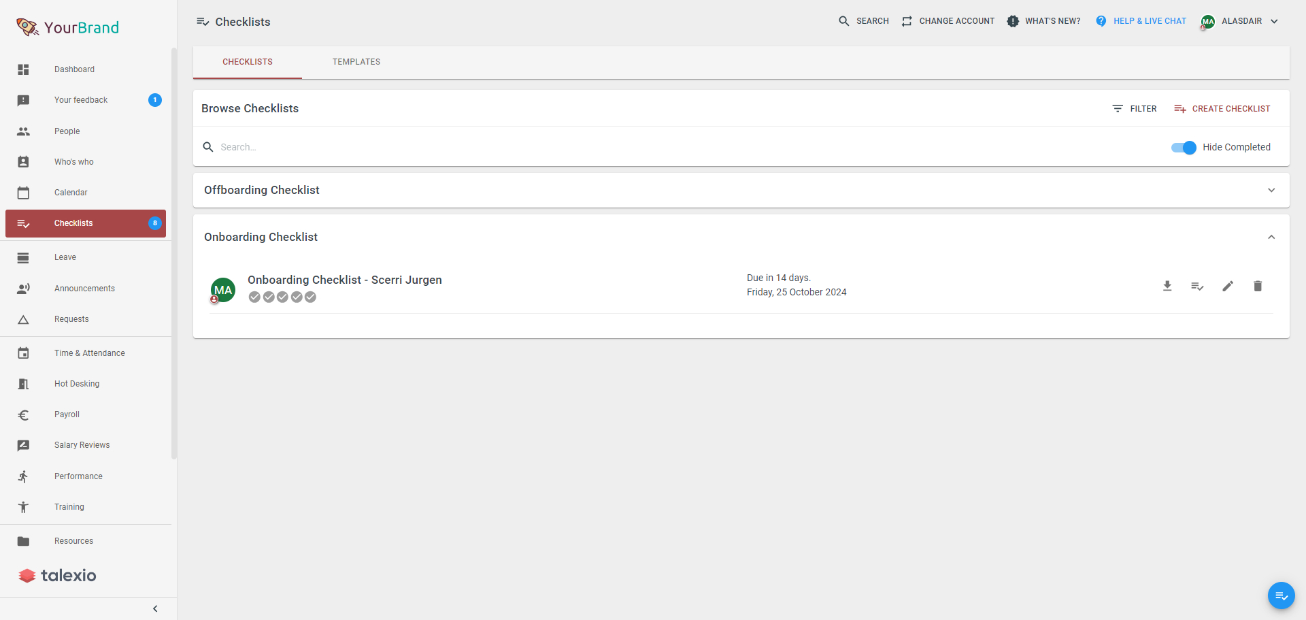The height and width of the screenshot is (620, 1306).
Task: Click the MA avatar on the checklist row
Action: (223, 290)
